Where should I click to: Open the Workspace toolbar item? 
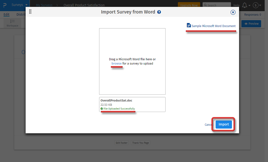point(12,23)
